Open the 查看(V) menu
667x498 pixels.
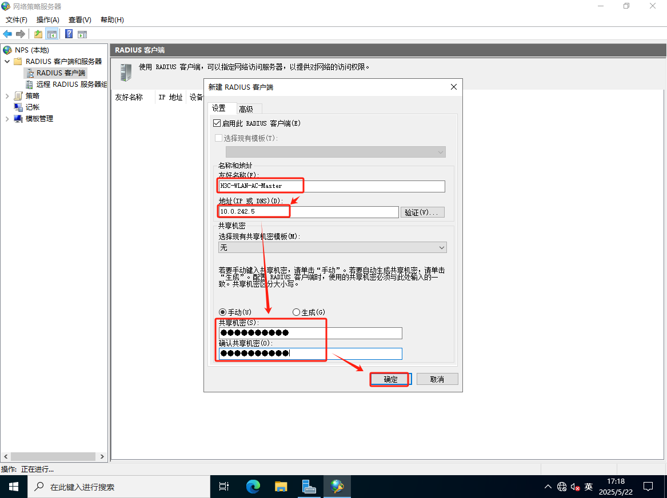coord(80,20)
